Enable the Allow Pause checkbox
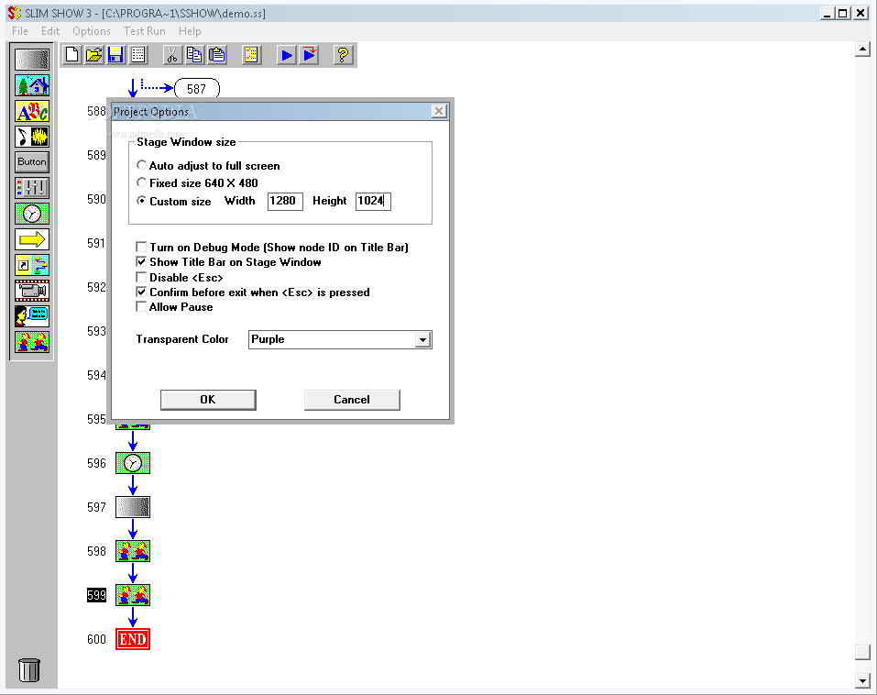The image size is (877, 695). tap(141, 306)
